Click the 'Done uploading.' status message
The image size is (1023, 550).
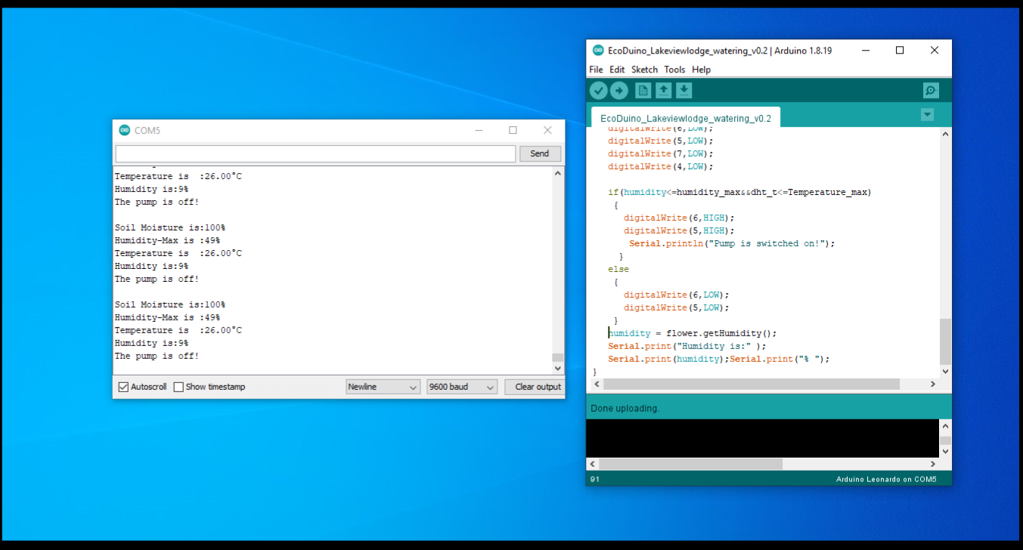(x=625, y=408)
